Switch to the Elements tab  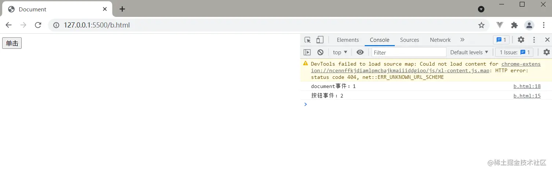(348, 40)
